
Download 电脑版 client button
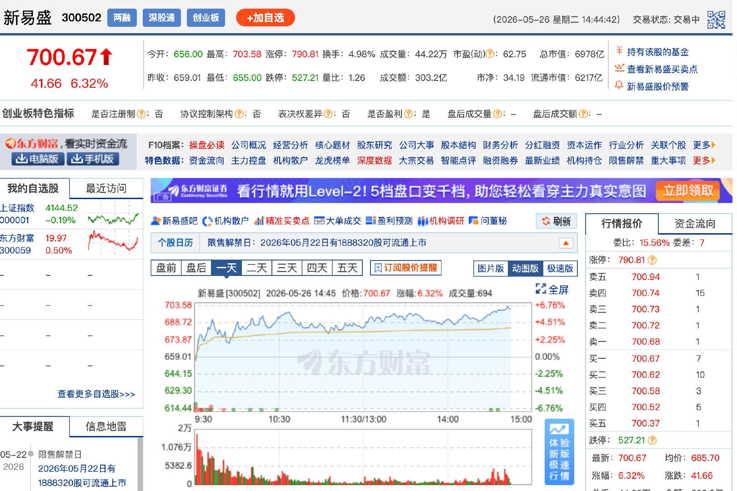[39, 159]
